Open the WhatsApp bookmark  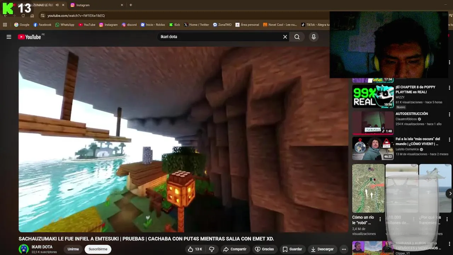click(65, 25)
